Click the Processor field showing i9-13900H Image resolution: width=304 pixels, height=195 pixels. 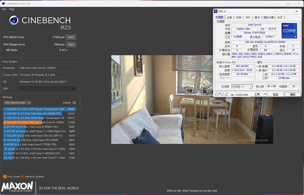[x=47, y=68]
